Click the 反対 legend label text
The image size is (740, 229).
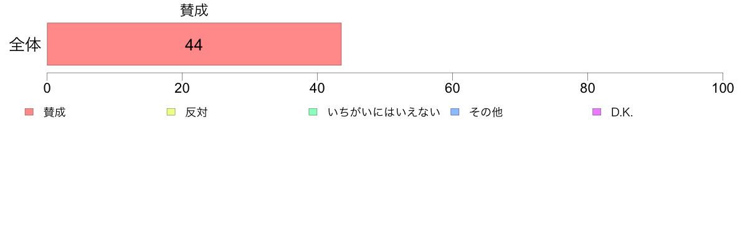[x=196, y=113]
